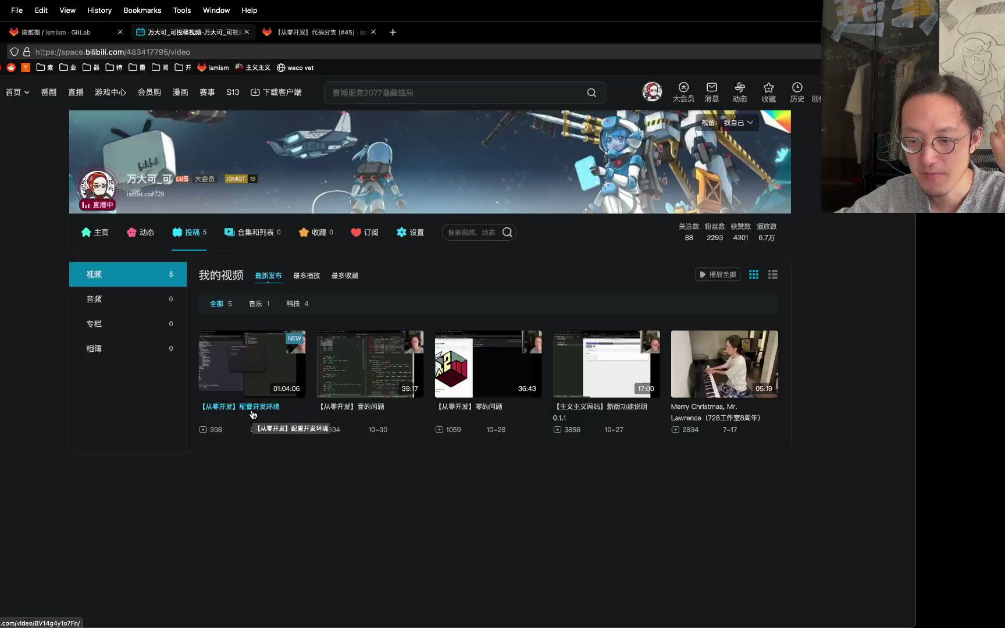1005x628 pixels.
Task: Open the History menu
Action: (99, 10)
